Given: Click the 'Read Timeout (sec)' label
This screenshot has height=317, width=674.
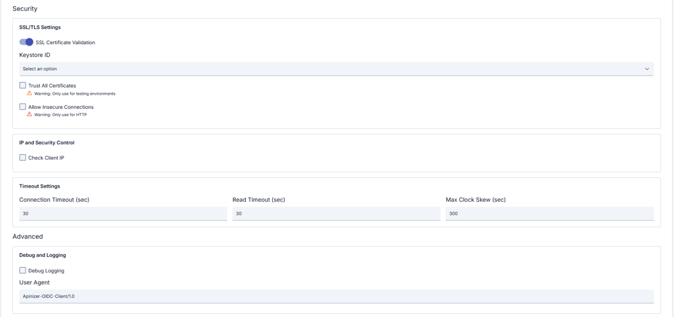Looking at the screenshot, I should point(259,200).
